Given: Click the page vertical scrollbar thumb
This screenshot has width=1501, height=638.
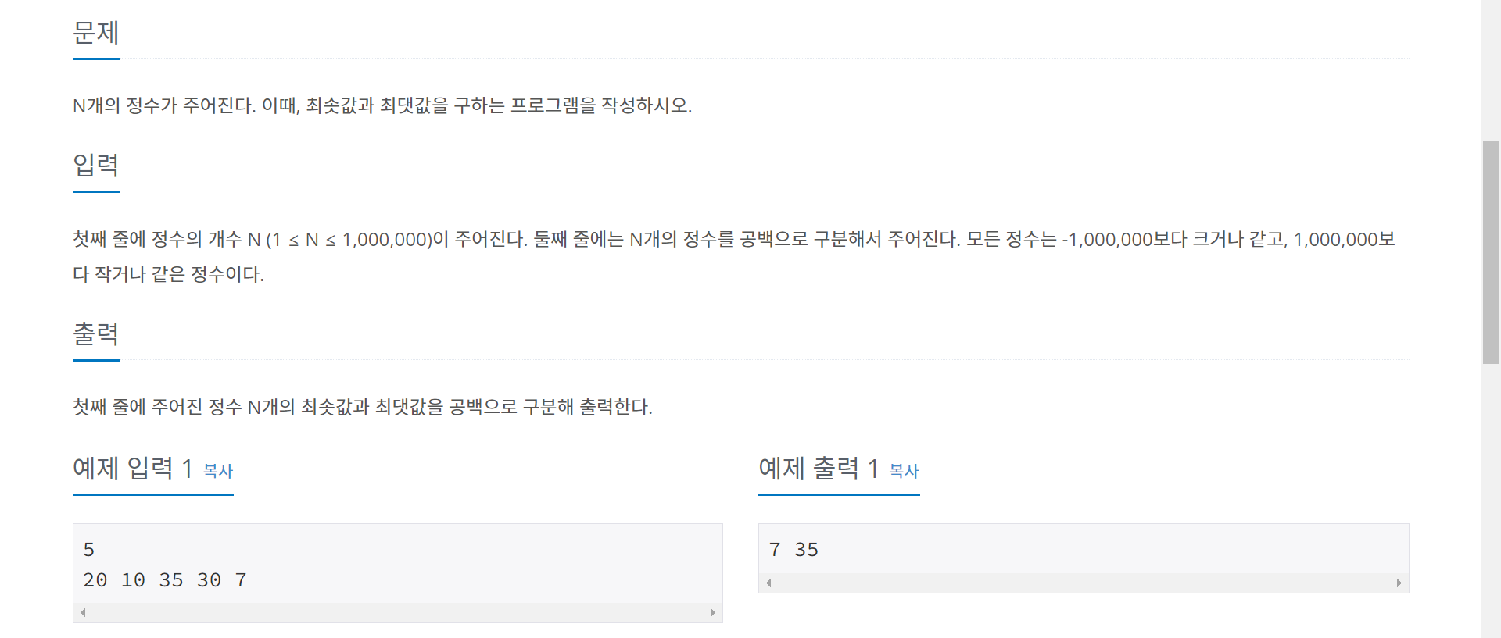Looking at the screenshot, I should point(1491,251).
